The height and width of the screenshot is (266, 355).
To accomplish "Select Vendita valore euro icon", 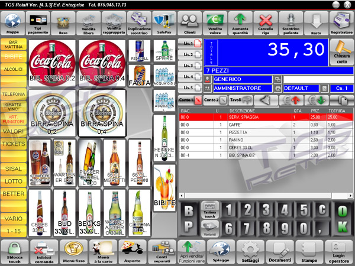I will [215, 23].
